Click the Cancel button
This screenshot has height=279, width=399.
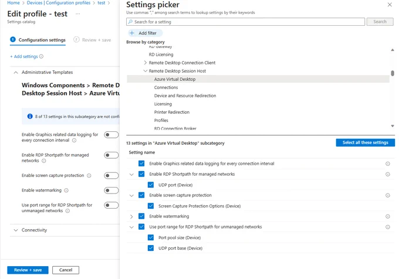point(66,270)
